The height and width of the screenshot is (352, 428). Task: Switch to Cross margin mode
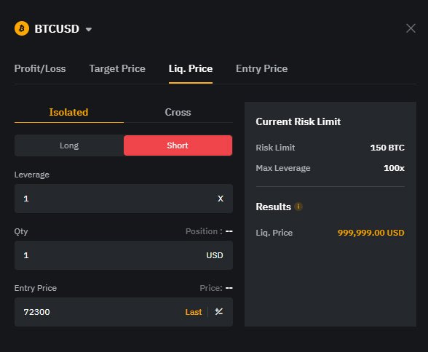point(178,112)
